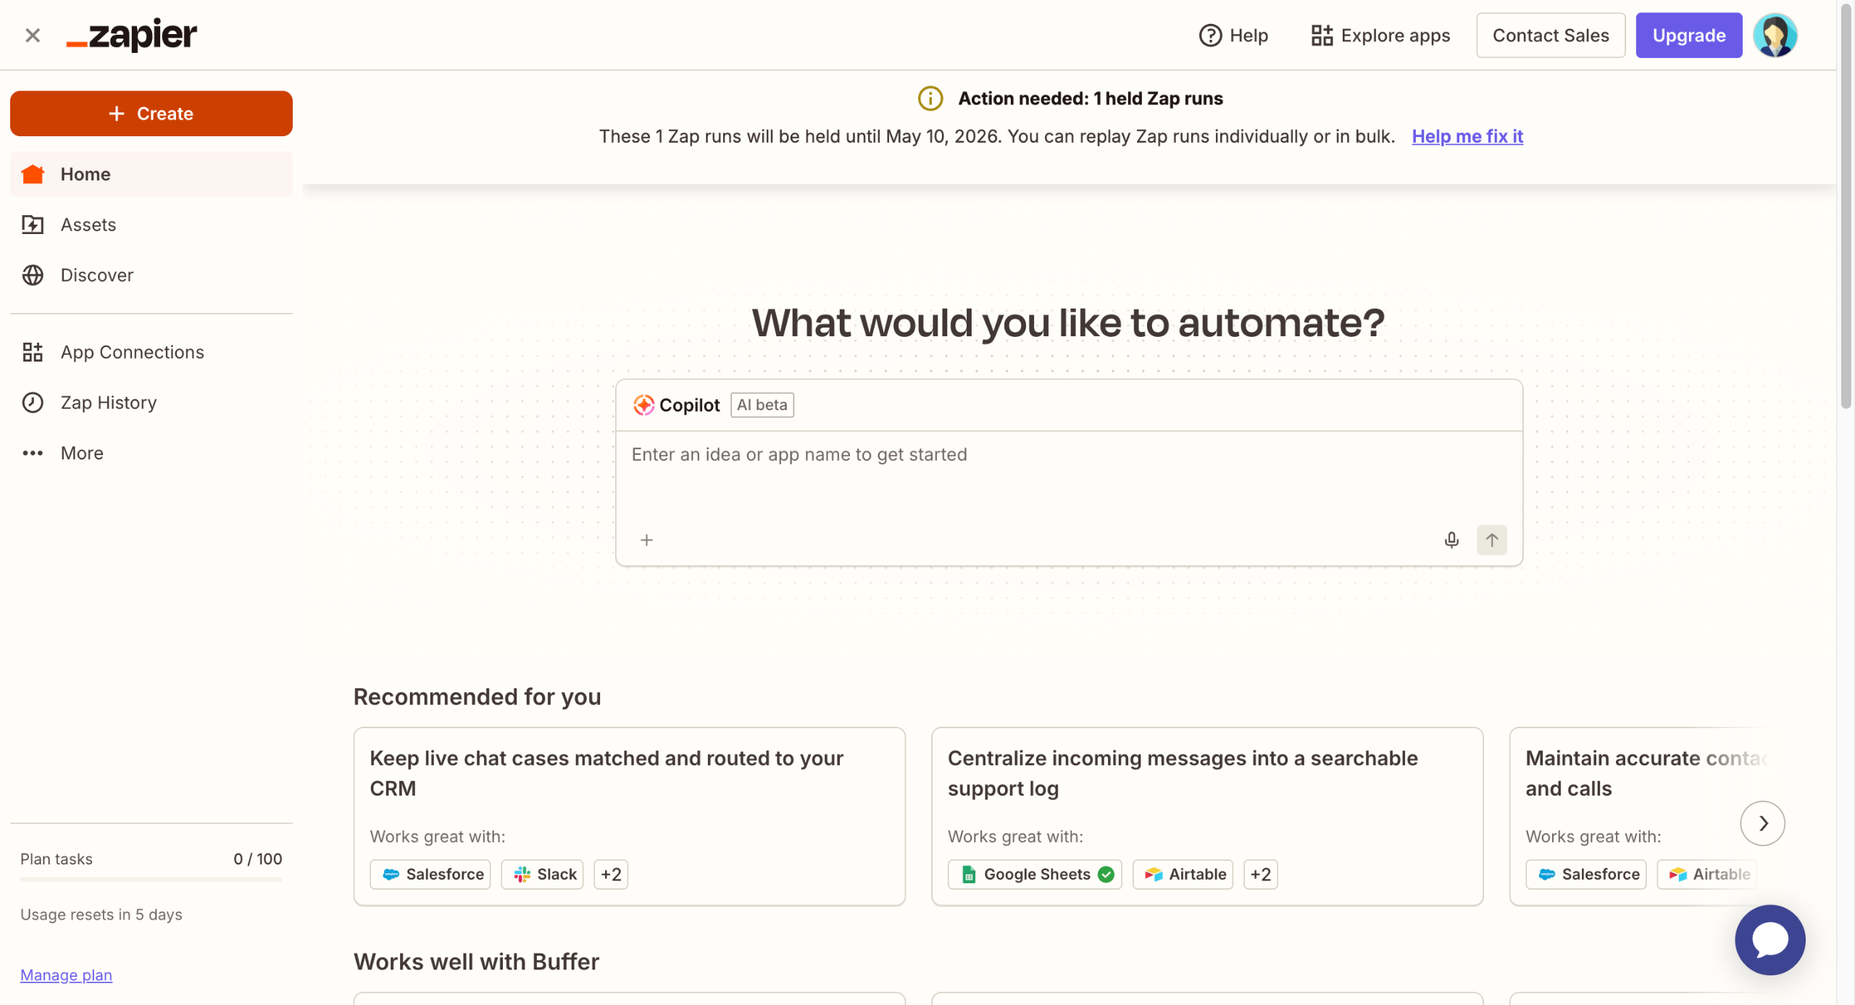Follow the Help me fix it link
Viewport: 1855px width, 1005px height.
(x=1467, y=136)
